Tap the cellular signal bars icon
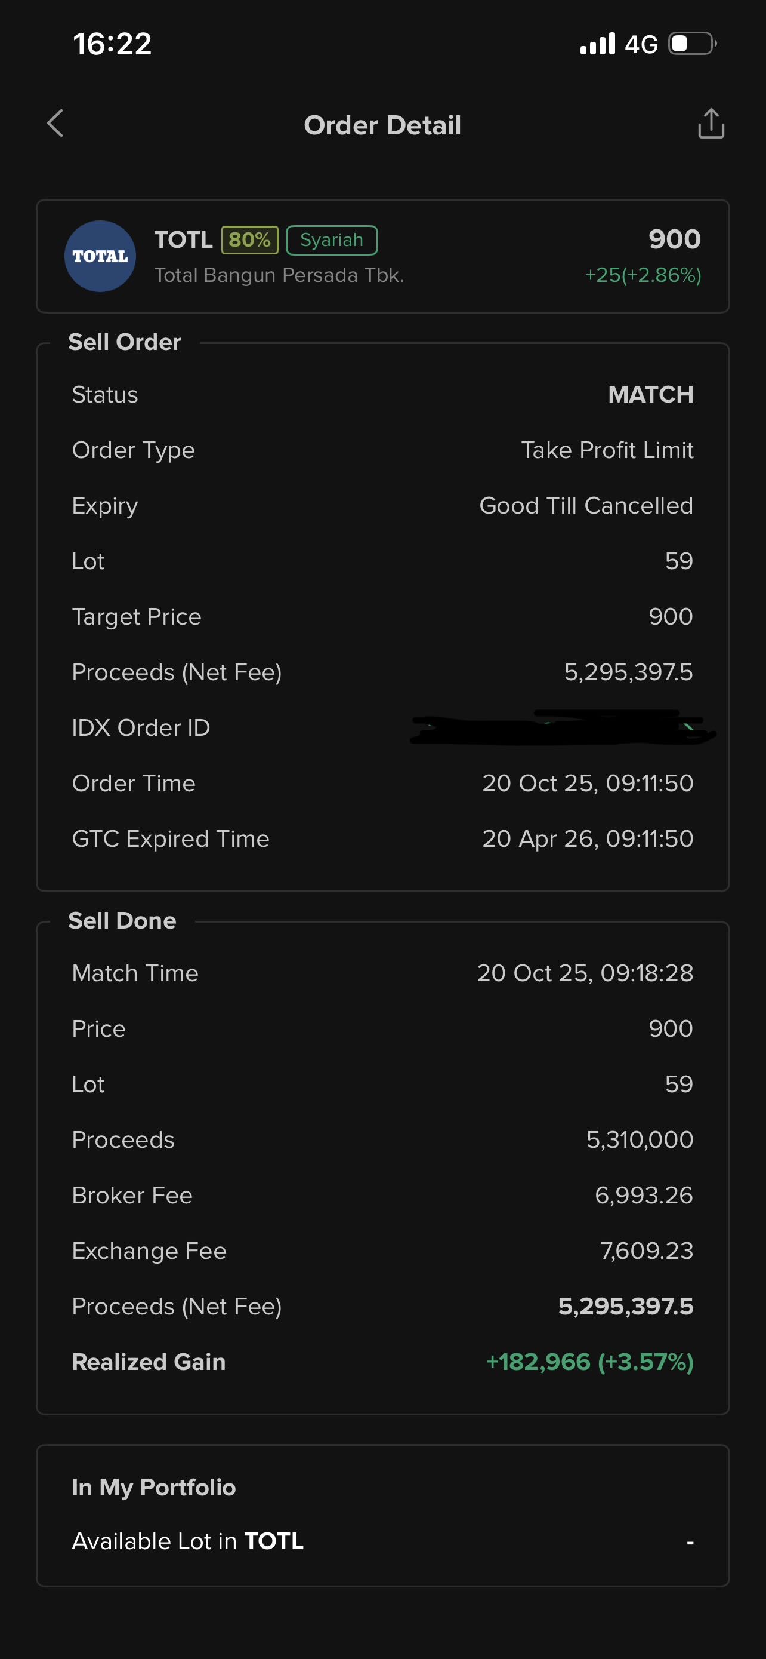Viewport: 766px width, 1659px height. [598, 44]
